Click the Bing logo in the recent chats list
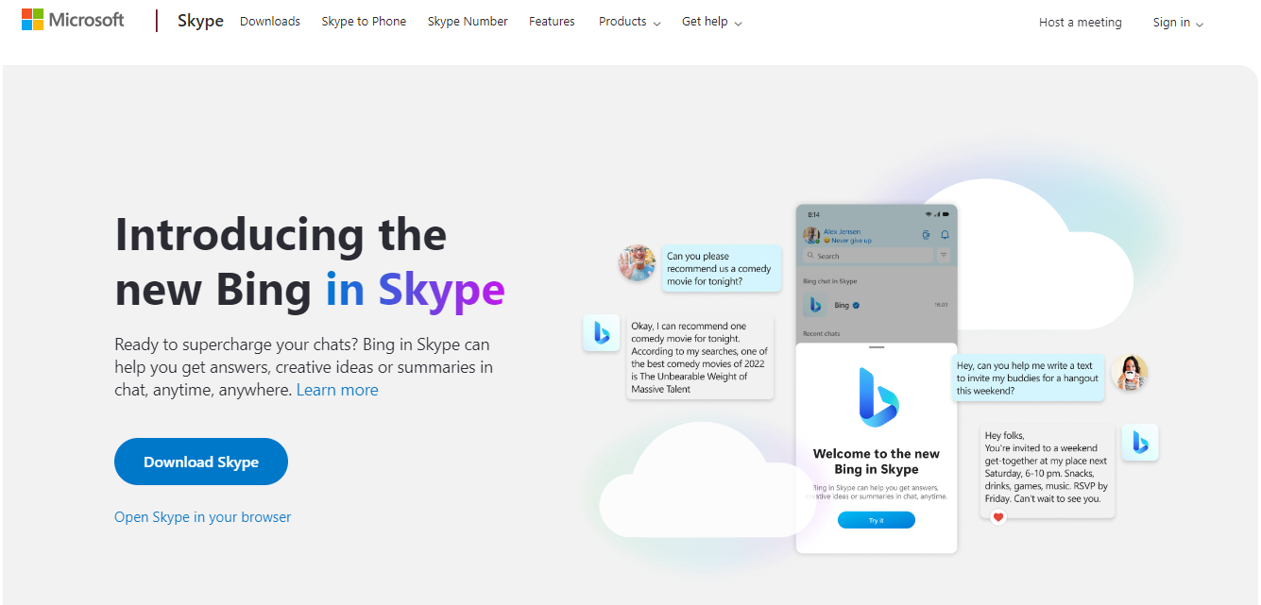1261x605 pixels. pos(815,305)
